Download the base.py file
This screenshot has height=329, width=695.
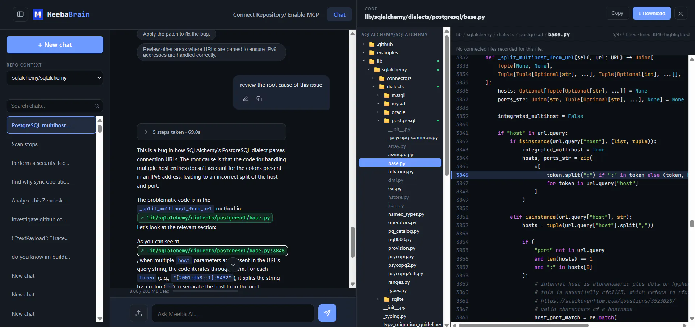tap(652, 13)
